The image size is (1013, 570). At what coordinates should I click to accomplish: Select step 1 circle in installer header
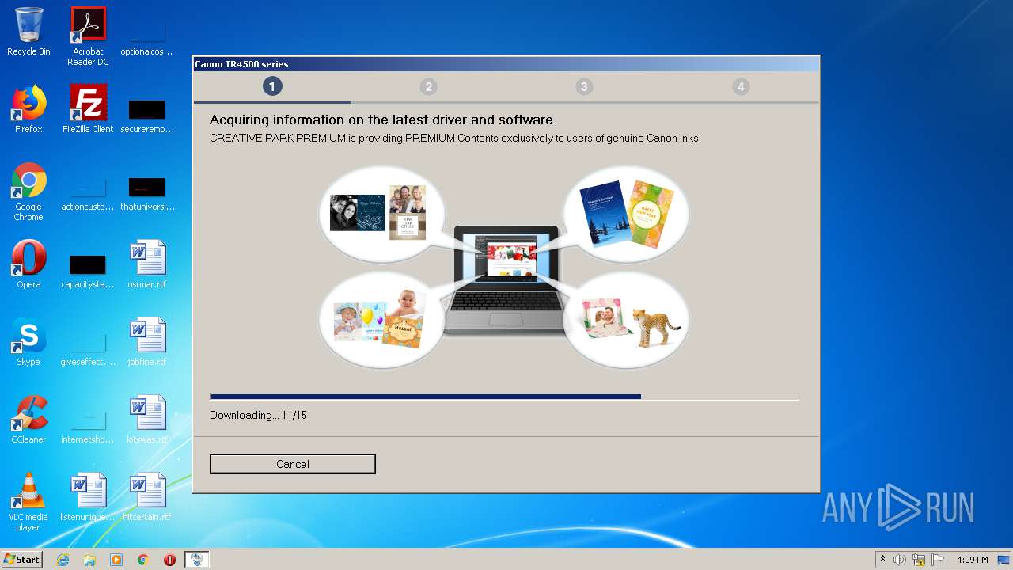click(x=272, y=86)
